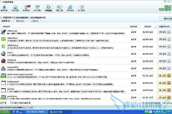The image size is (172, 114).
Task: Open startup mode dropdown for persistence
Action: (x=169, y=97)
